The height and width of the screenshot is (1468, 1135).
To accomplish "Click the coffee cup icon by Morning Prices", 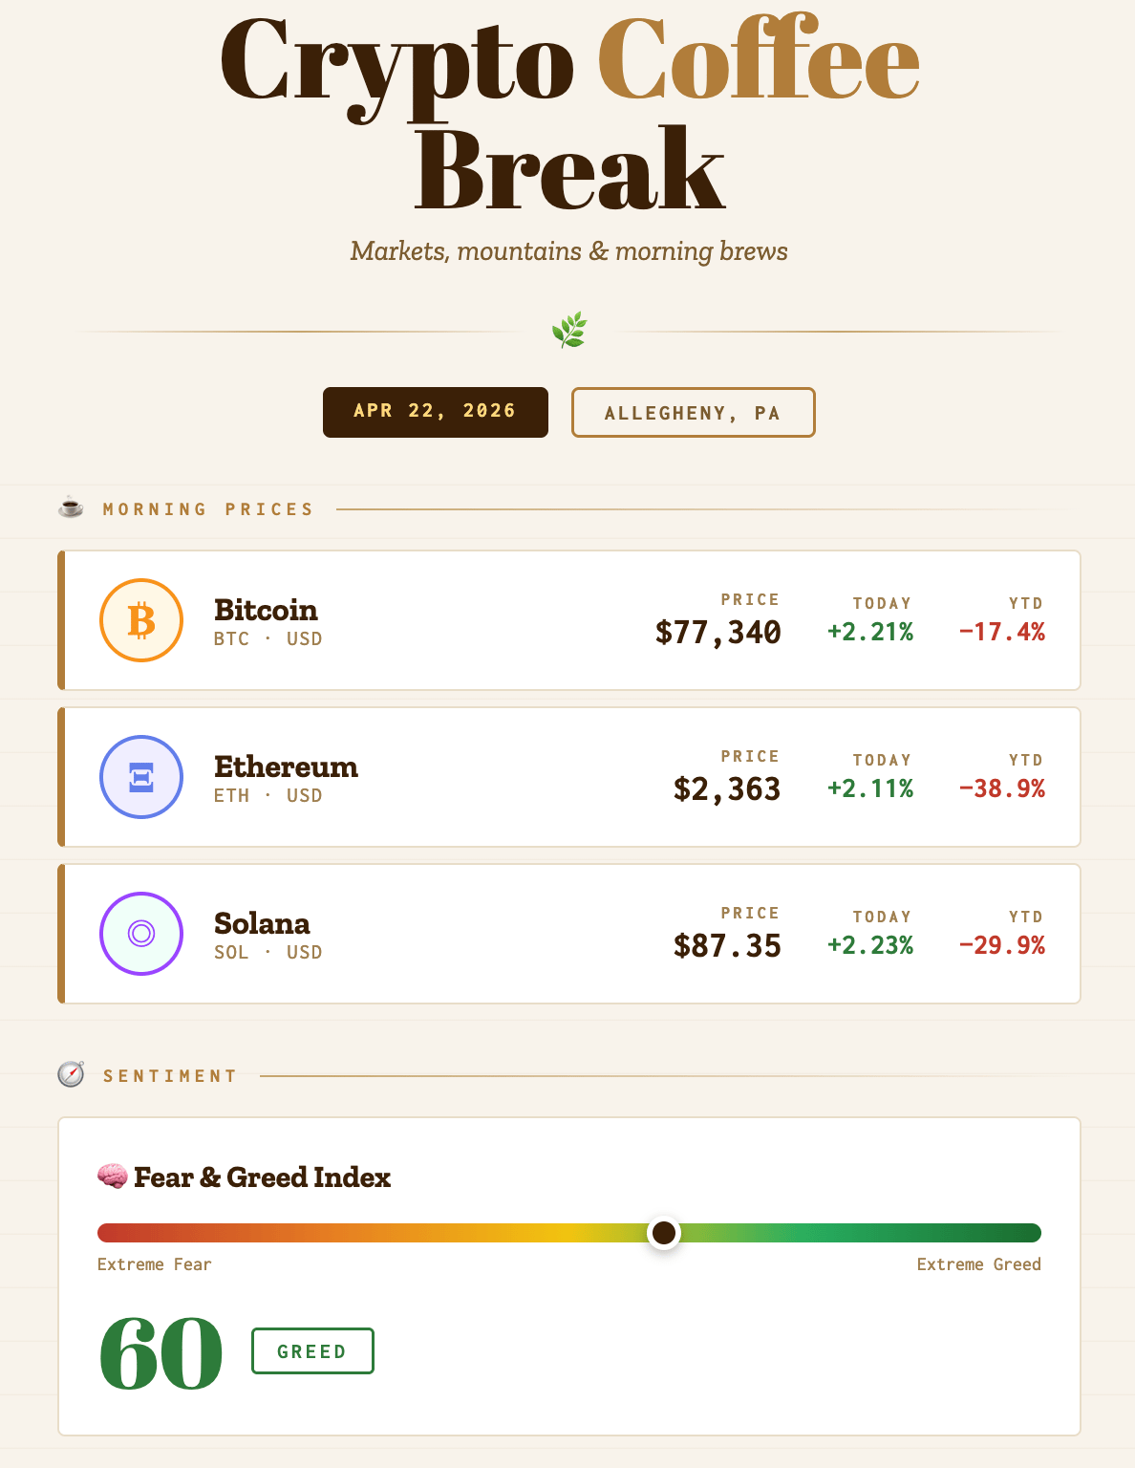I will 71,507.
